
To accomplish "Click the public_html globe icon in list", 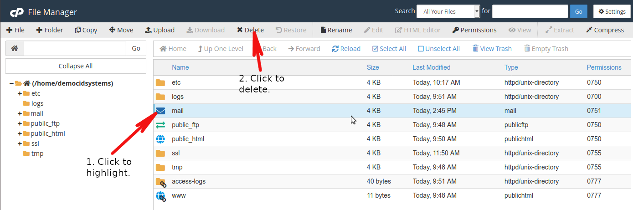I will (160, 139).
